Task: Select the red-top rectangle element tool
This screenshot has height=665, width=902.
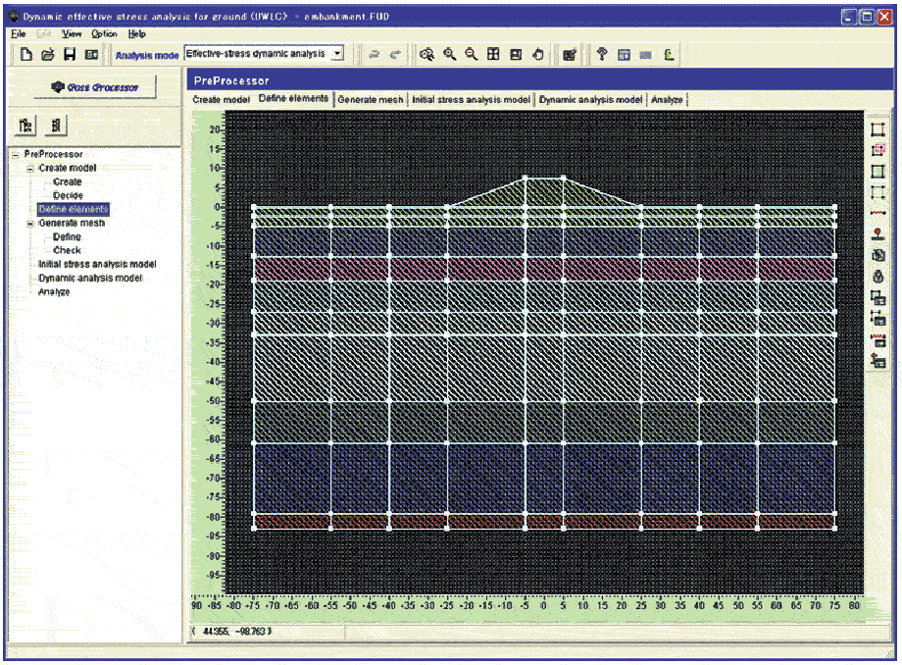Action: click(x=877, y=129)
